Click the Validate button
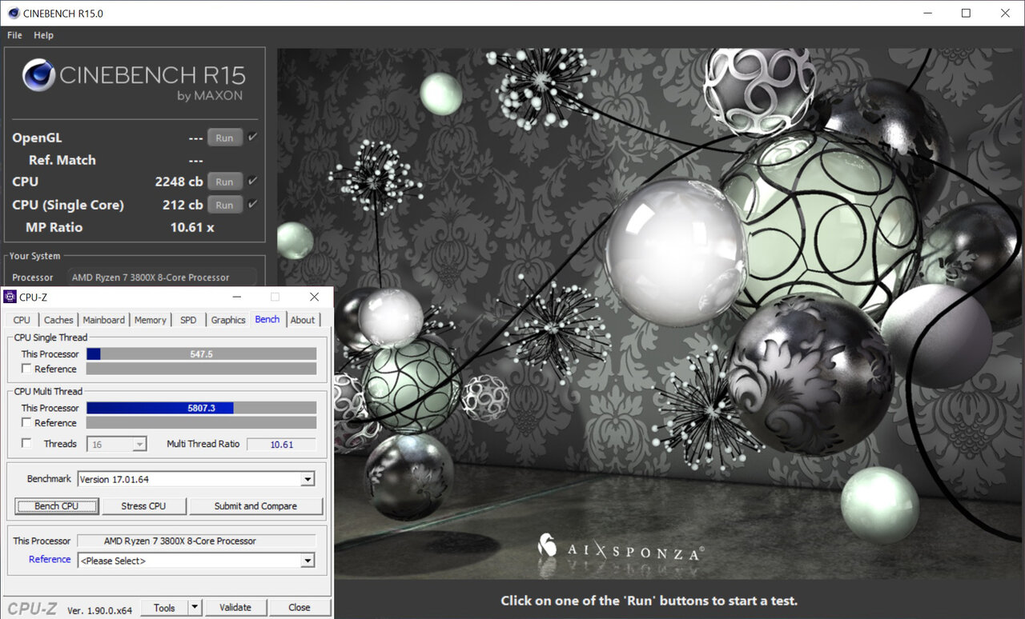Image resolution: width=1025 pixels, height=619 pixels. 235,608
